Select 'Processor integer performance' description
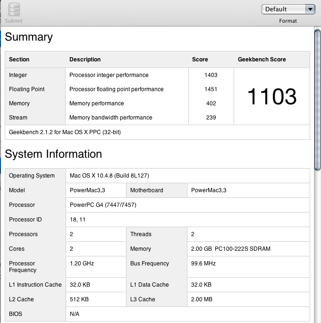The image size is (321, 323). (109, 75)
